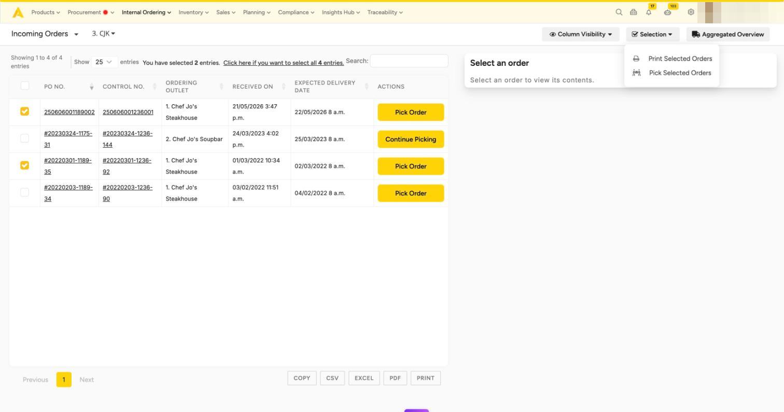Screen dimensions: 784x412
Task: Export table as CSV
Action: tap(332, 378)
